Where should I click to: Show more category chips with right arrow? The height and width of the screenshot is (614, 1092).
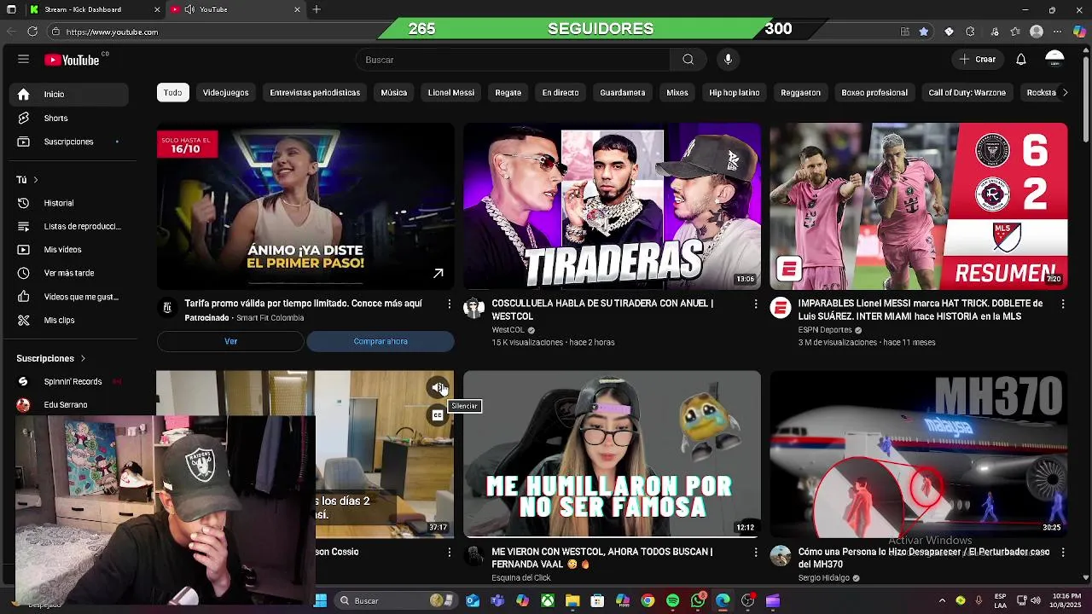pos(1064,92)
